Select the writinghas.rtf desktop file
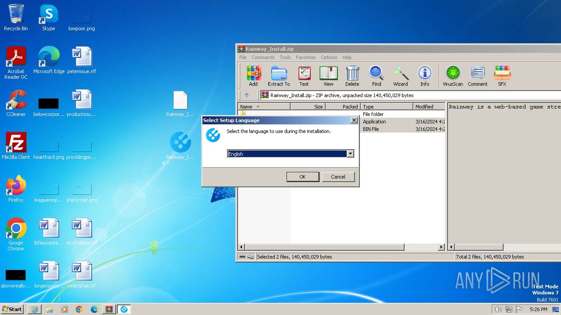561x315 pixels. click(x=82, y=275)
